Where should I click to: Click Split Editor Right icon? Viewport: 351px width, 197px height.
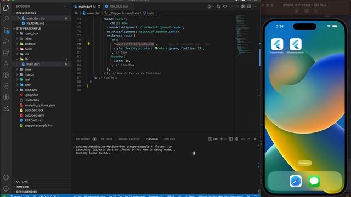[x=249, y=7]
